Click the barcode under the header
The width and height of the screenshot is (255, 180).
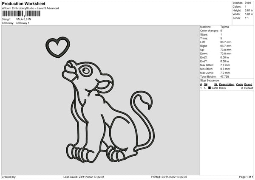pos(21,14)
